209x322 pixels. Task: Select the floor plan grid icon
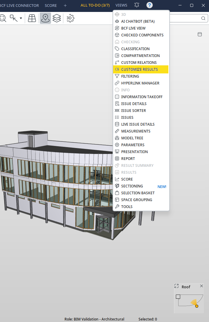[32, 18]
